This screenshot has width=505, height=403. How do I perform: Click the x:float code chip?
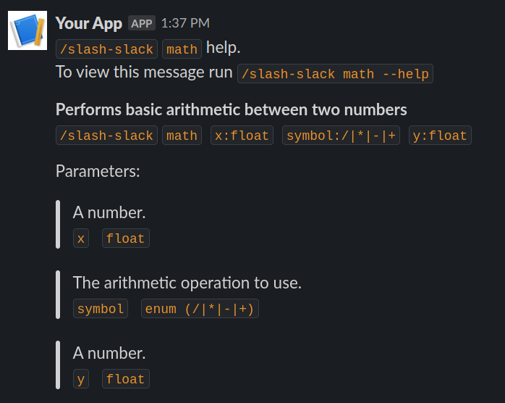242,136
